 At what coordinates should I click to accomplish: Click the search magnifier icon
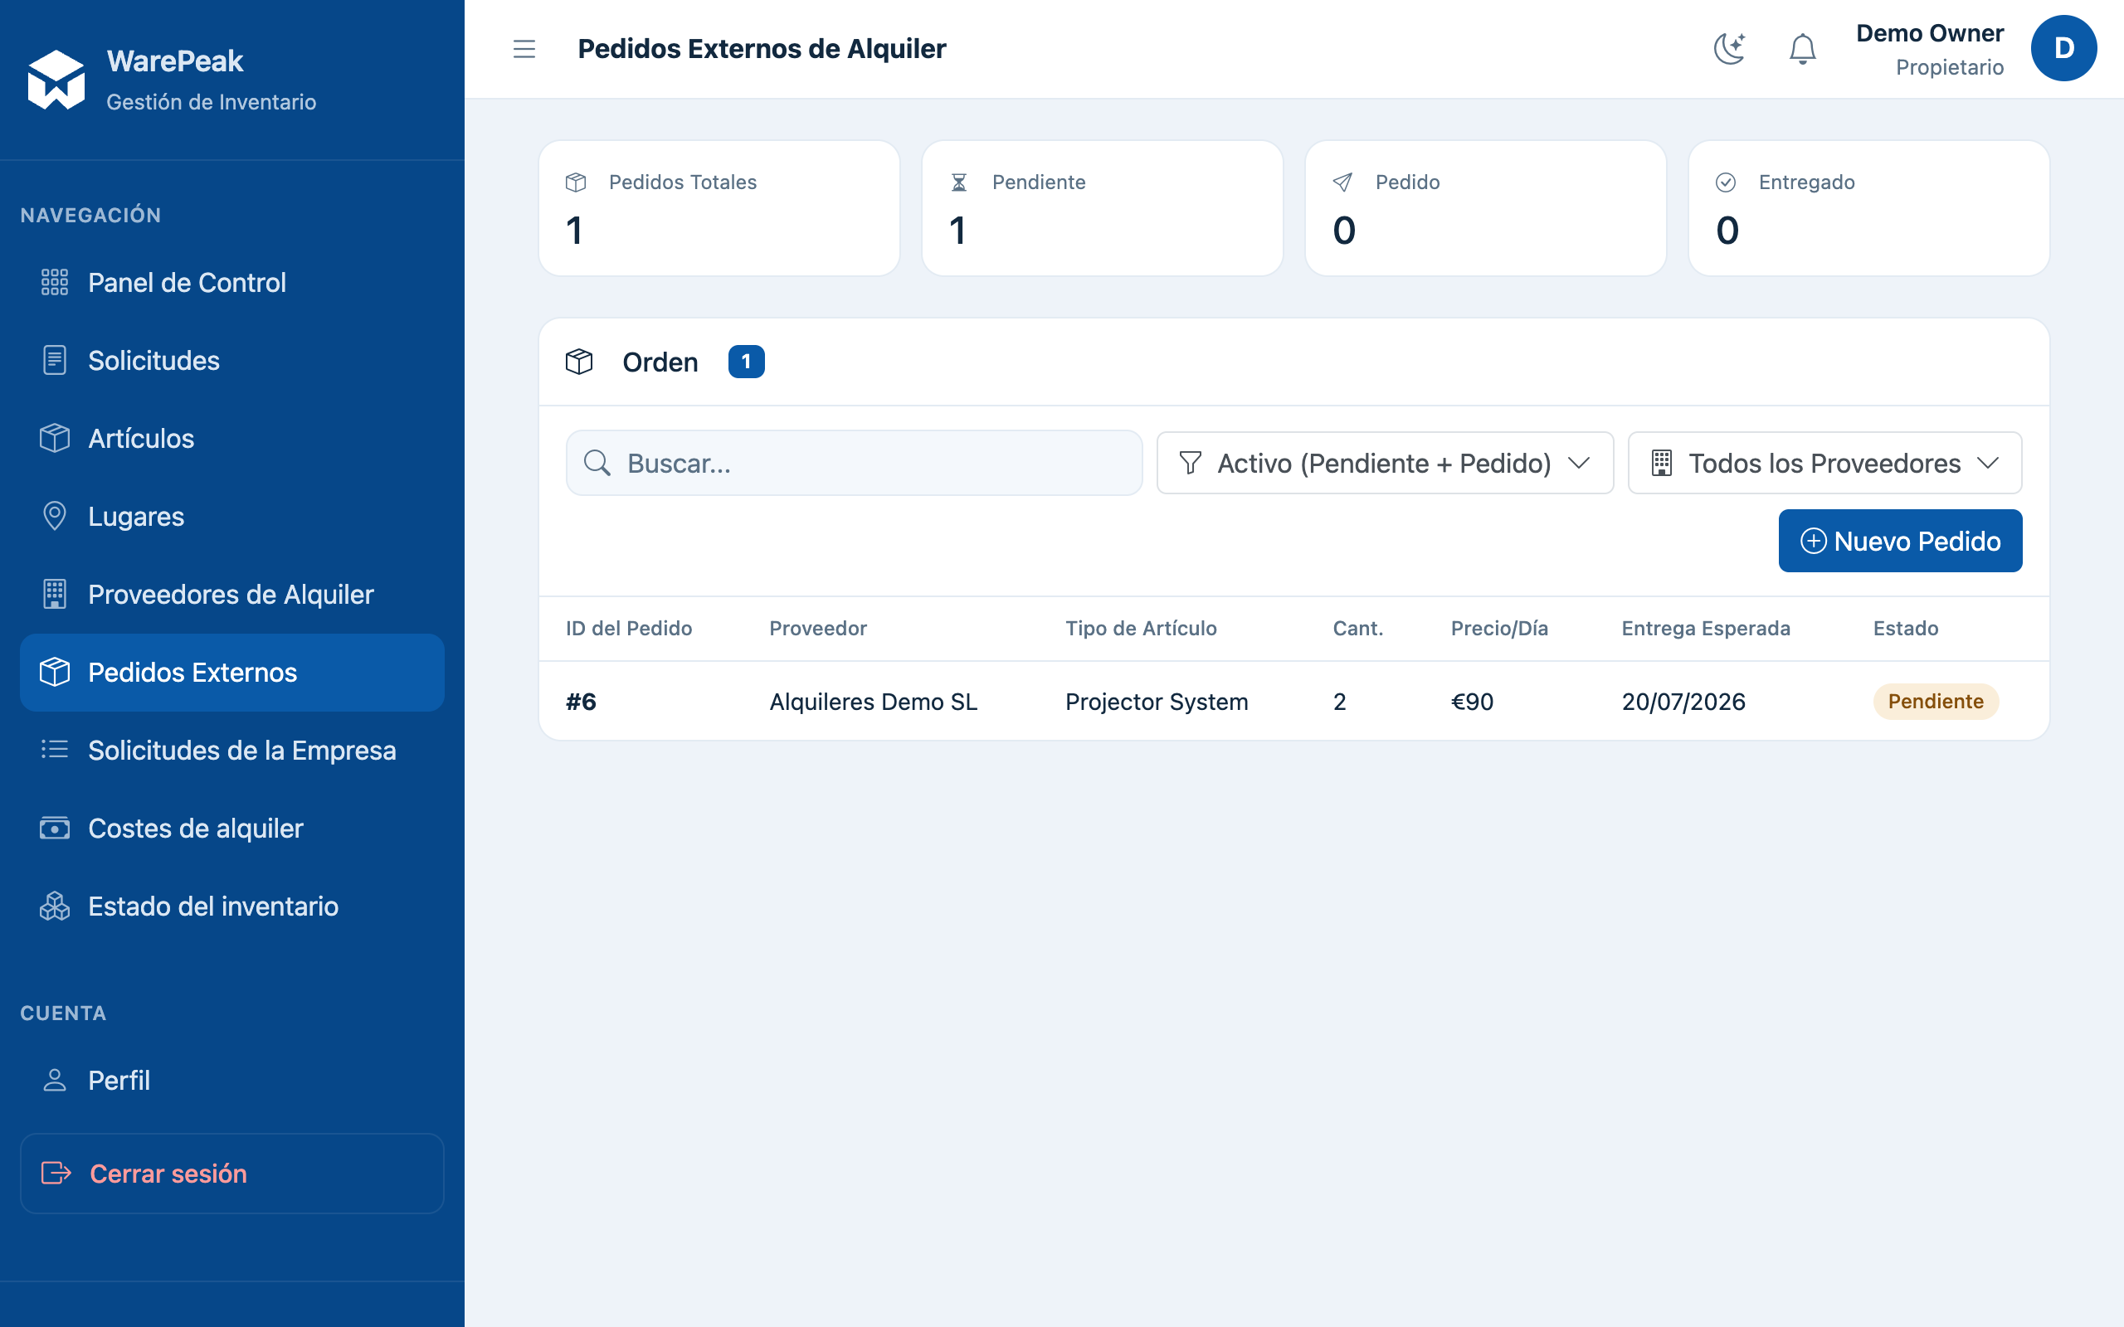(x=597, y=464)
